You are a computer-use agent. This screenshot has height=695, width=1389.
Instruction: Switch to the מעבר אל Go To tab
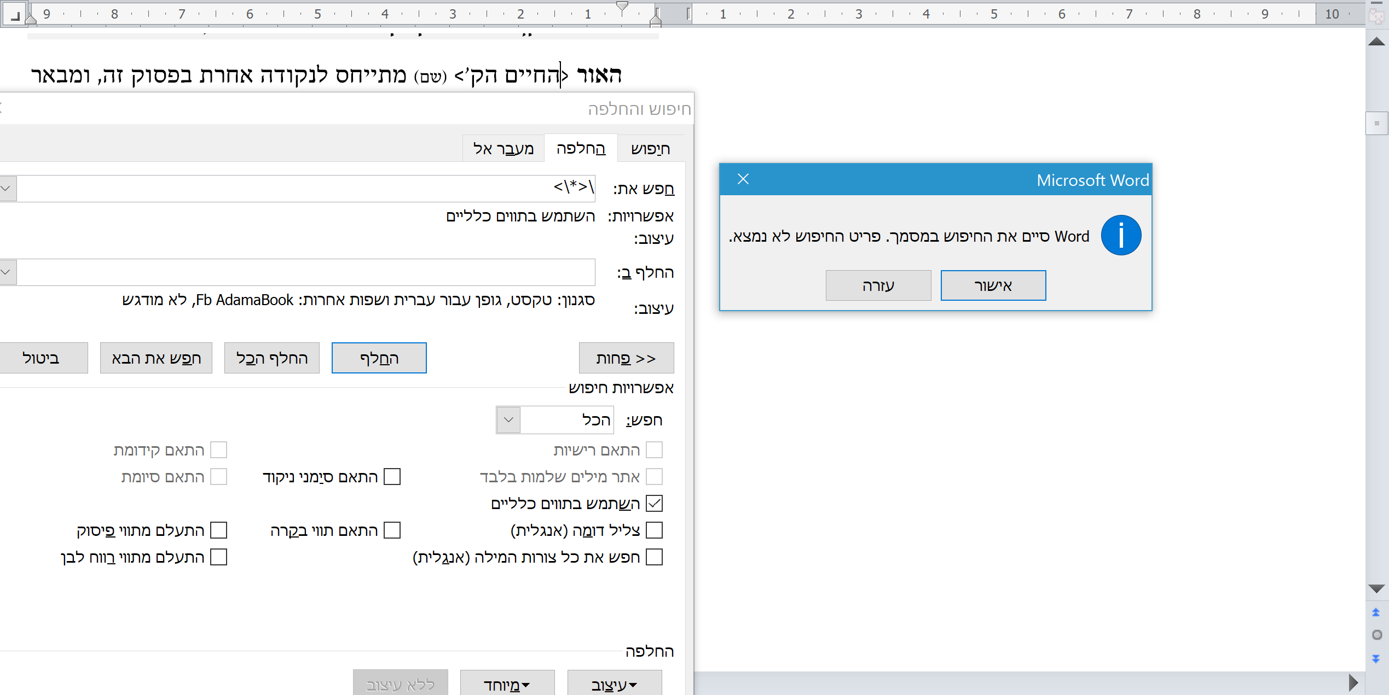(x=502, y=148)
